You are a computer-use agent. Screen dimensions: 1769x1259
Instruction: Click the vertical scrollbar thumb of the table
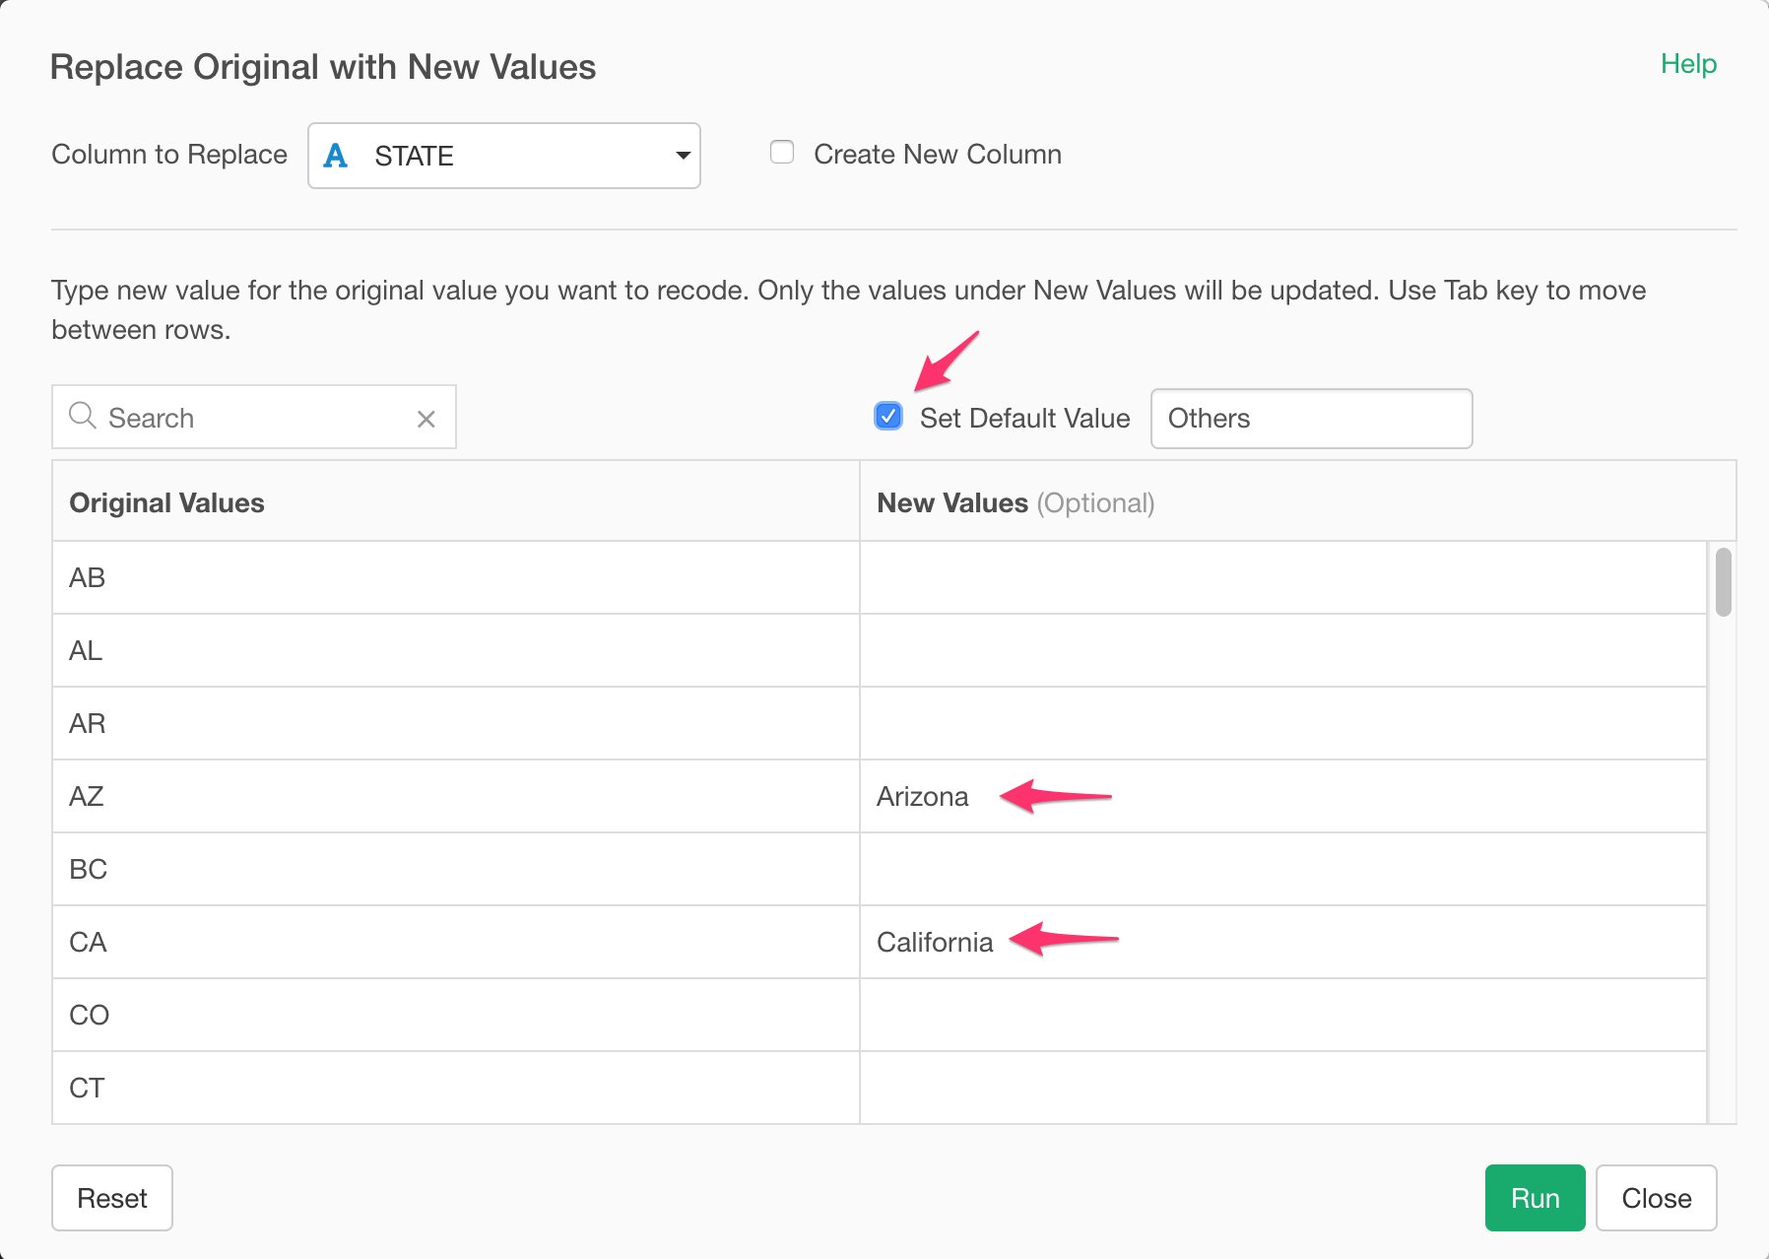[x=1723, y=582]
